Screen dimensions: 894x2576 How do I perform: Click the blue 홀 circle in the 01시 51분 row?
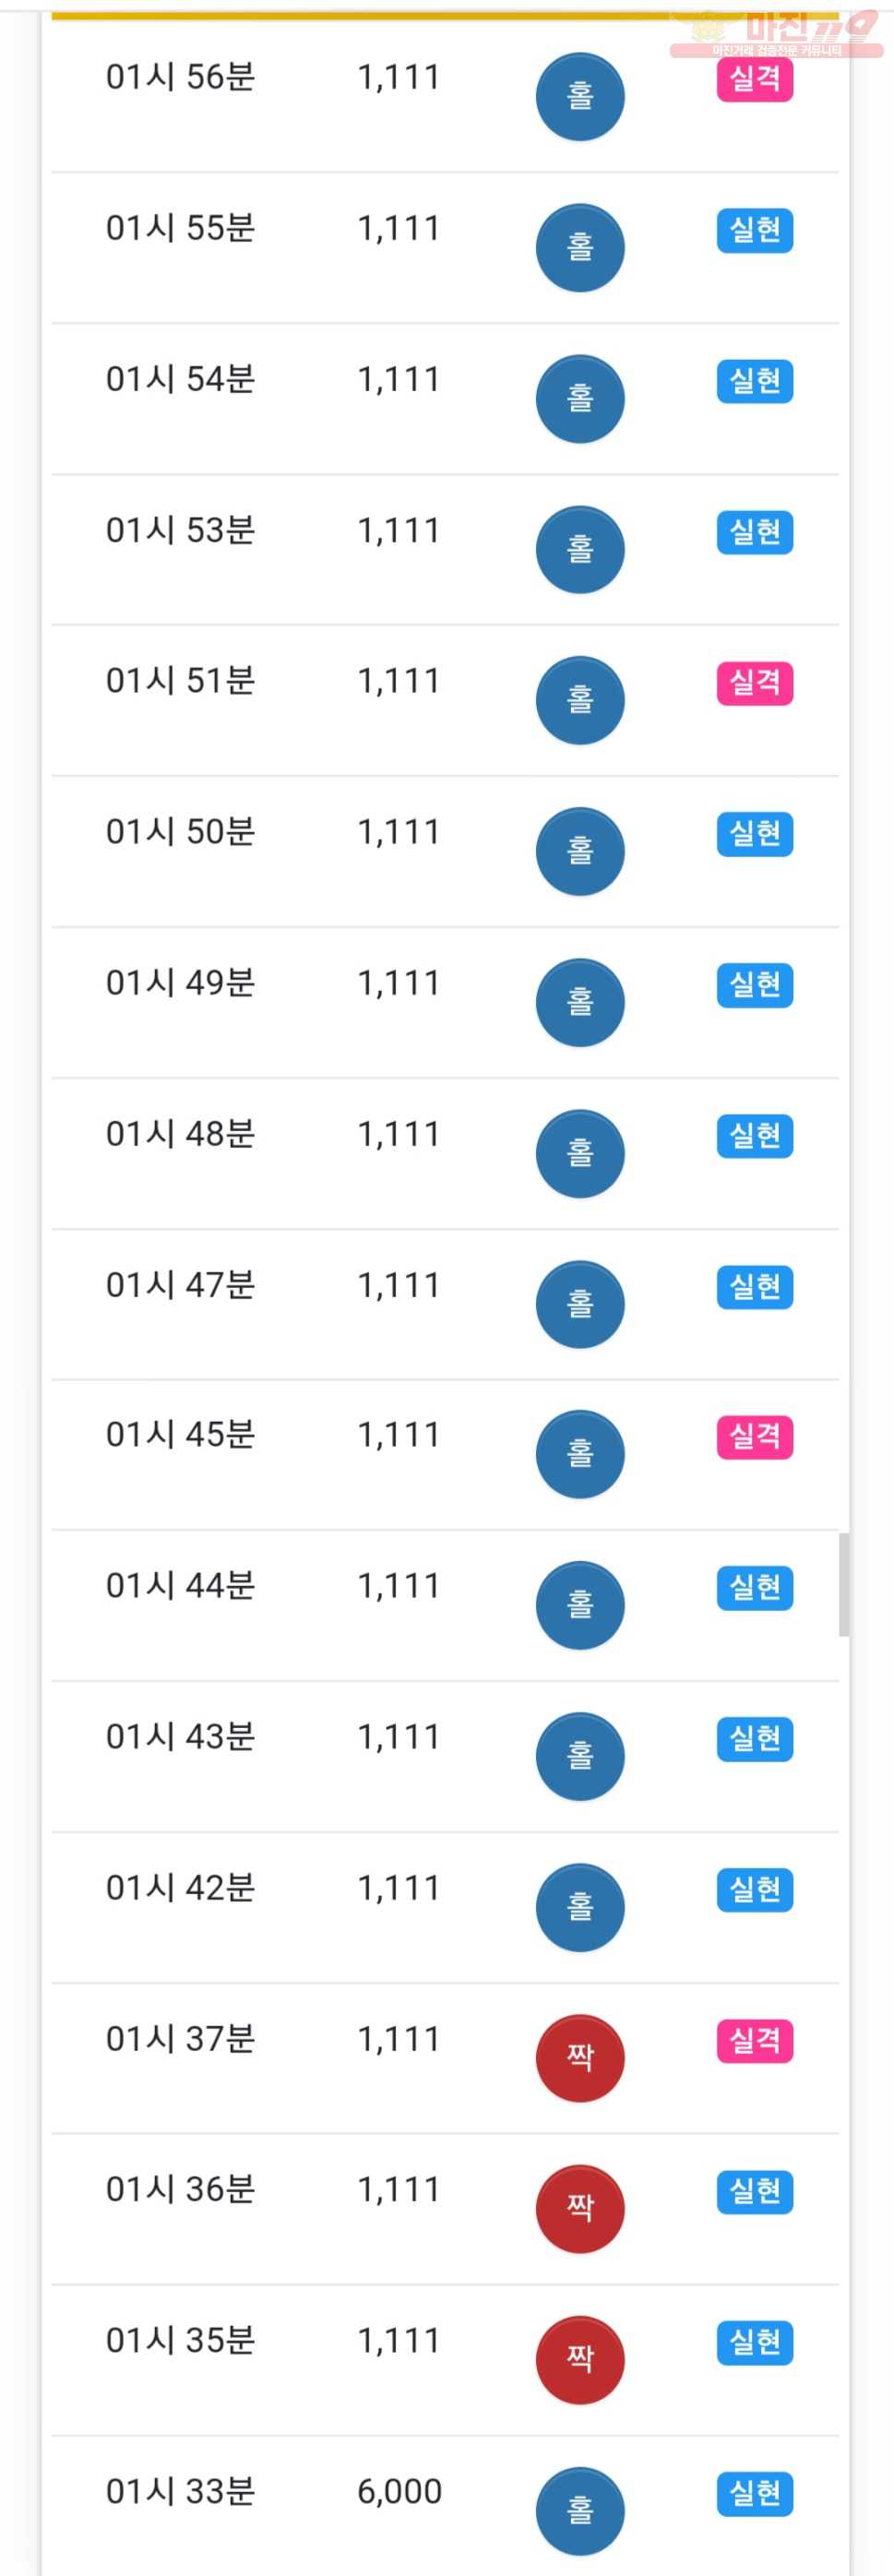pyautogui.click(x=580, y=700)
